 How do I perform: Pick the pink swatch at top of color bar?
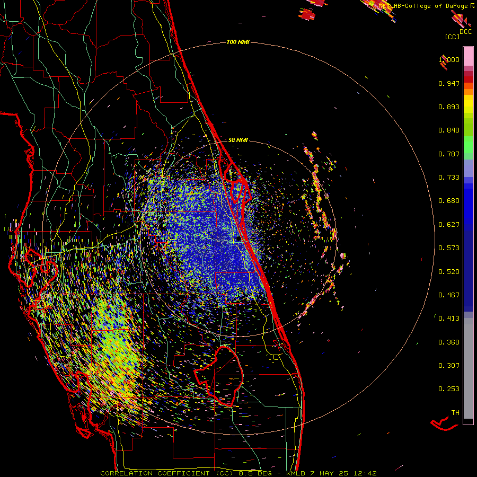pos(468,56)
